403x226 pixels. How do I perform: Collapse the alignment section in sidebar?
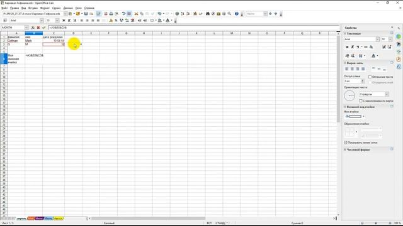[x=345, y=63]
